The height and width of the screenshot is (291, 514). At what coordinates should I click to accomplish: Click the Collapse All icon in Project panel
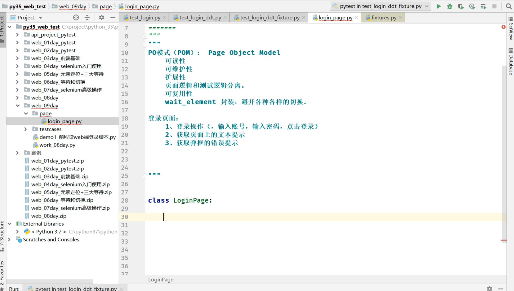pyautogui.click(x=87, y=18)
